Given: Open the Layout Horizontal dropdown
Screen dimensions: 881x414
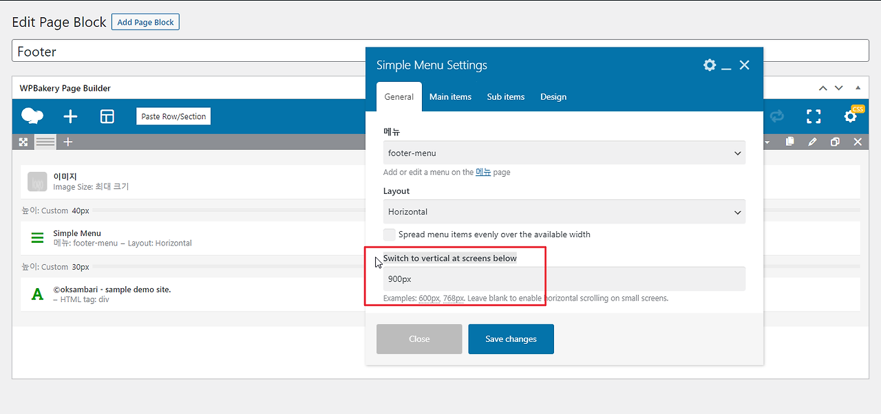Looking at the screenshot, I should 564,212.
